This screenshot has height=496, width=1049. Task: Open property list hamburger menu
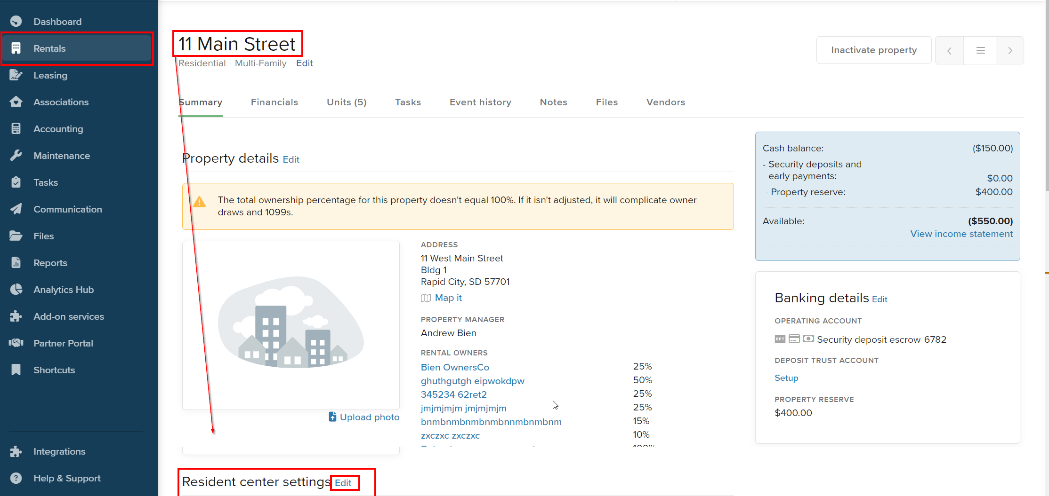tap(980, 50)
